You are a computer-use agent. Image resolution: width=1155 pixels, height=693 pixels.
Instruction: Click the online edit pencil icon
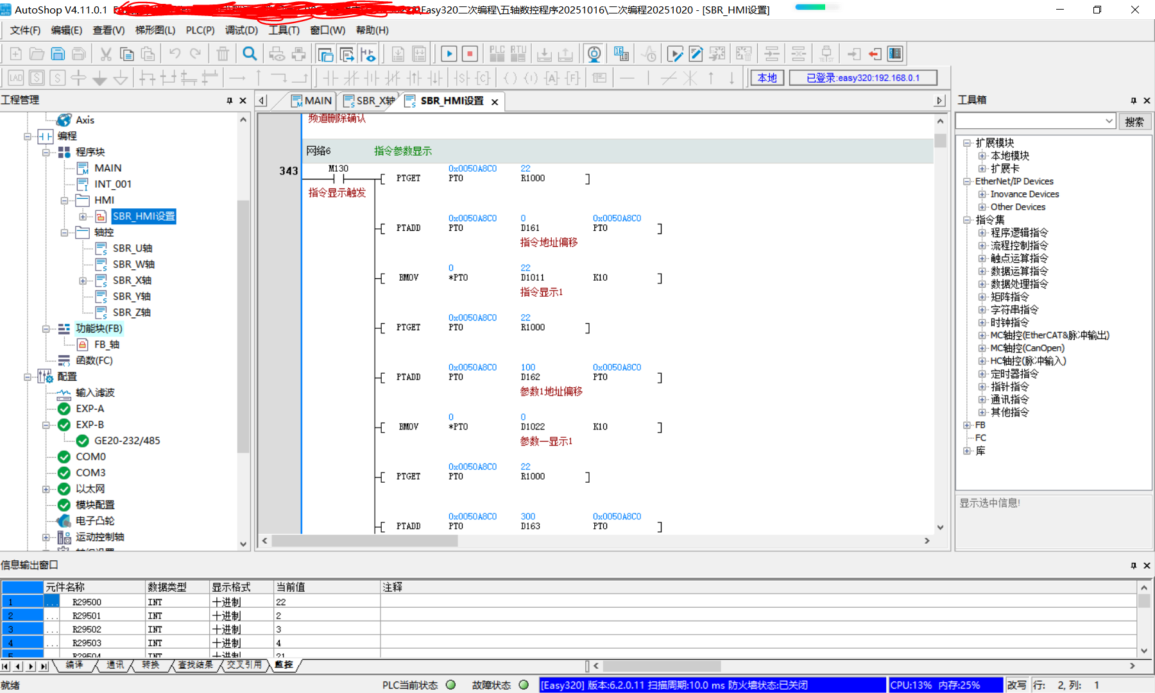696,54
